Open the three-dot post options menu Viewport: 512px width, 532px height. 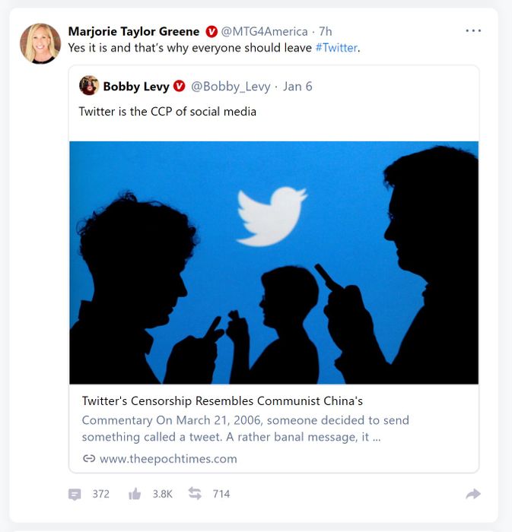tap(473, 31)
